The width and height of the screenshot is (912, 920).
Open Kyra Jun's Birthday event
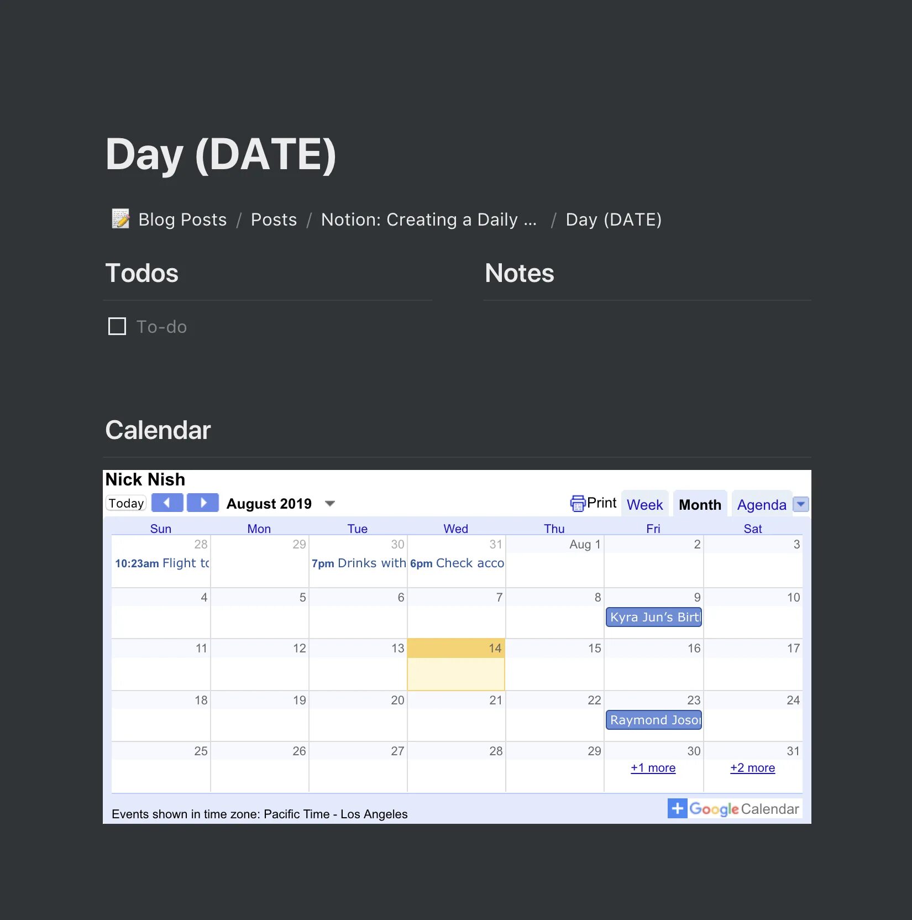654,617
